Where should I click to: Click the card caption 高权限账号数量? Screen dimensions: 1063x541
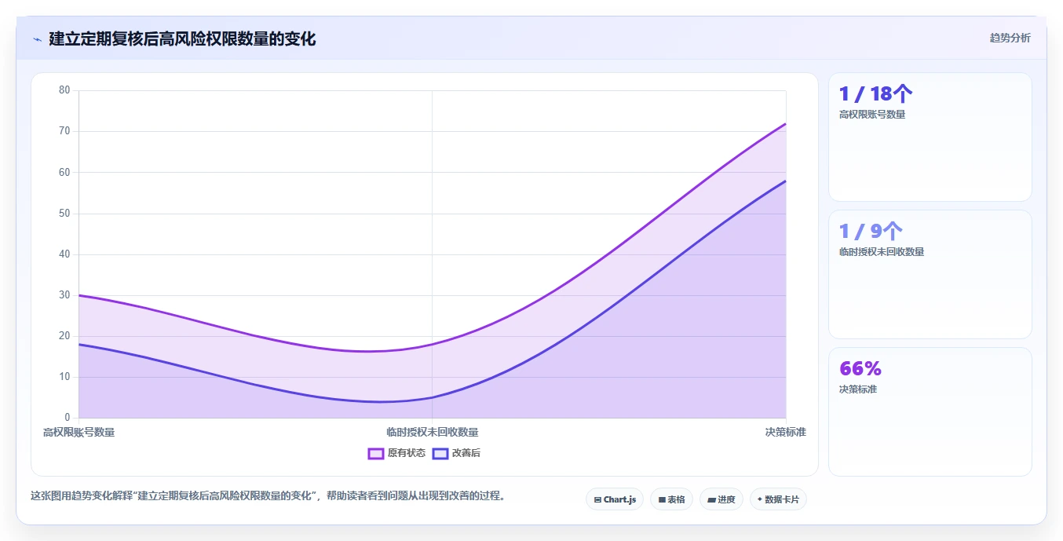click(x=872, y=115)
